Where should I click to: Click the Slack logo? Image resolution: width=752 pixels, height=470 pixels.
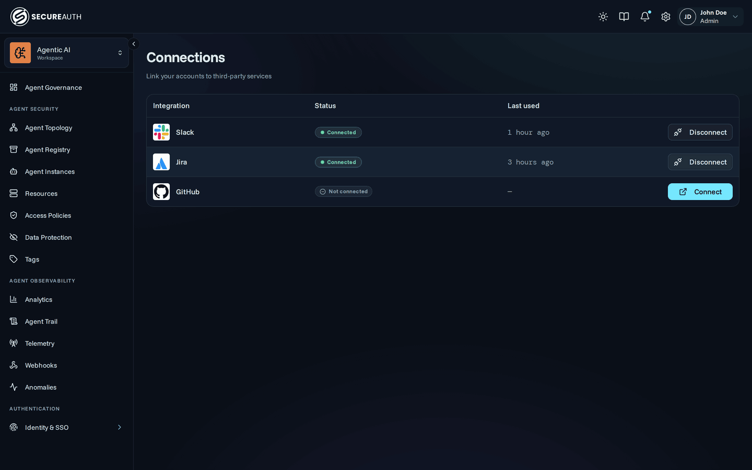click(x=161, y=132)
